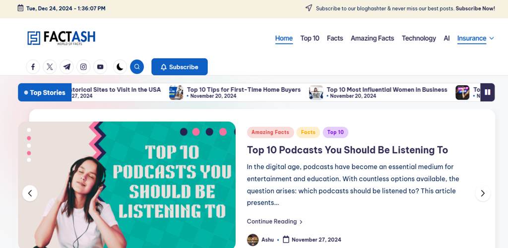Open the Top 10 menu item
This screenshot has width=508, height=248.
click(310, 38)
